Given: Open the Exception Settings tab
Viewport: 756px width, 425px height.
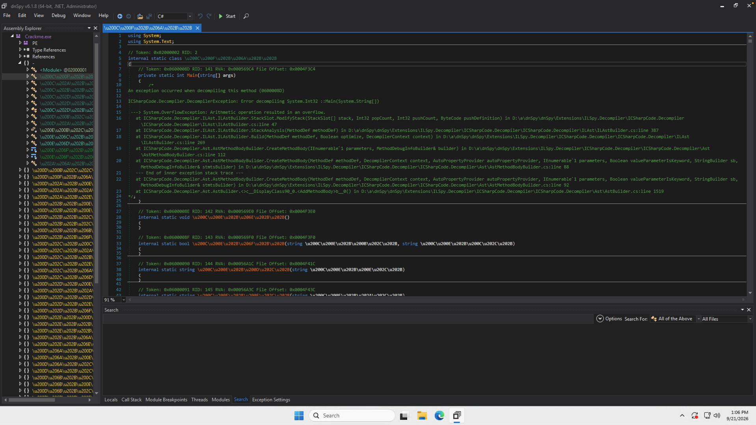Looking at the screenshot, I should coord(271,399).
